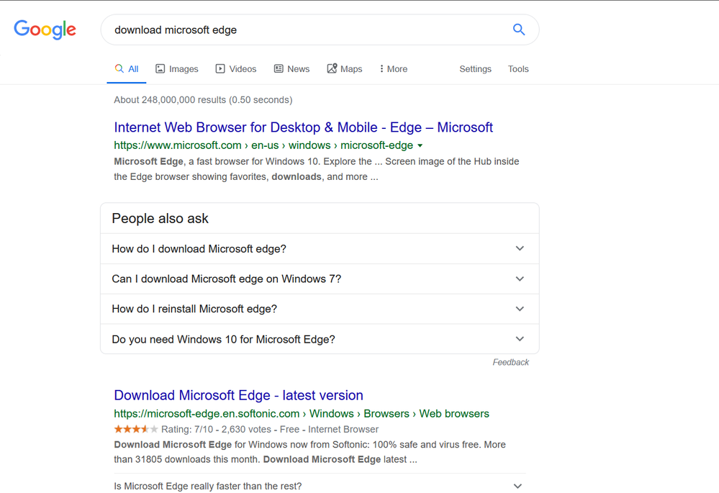Click the Images tab icon

pos(160,69)
